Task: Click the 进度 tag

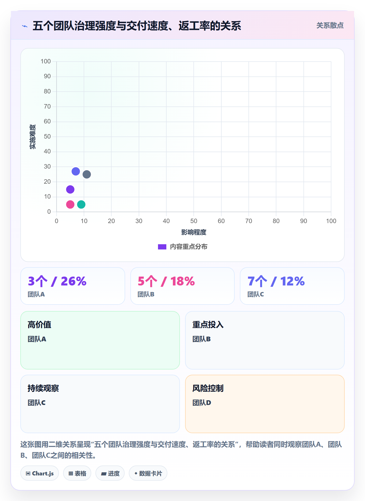Action: click(x=110, y=473)
